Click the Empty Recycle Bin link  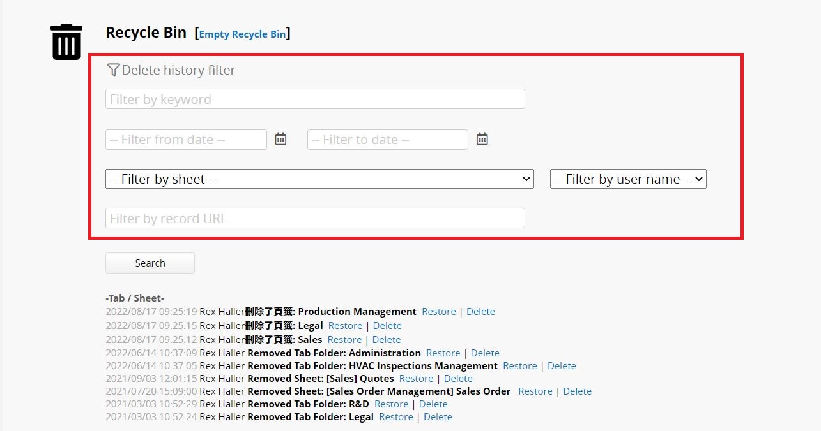[242, 34]
